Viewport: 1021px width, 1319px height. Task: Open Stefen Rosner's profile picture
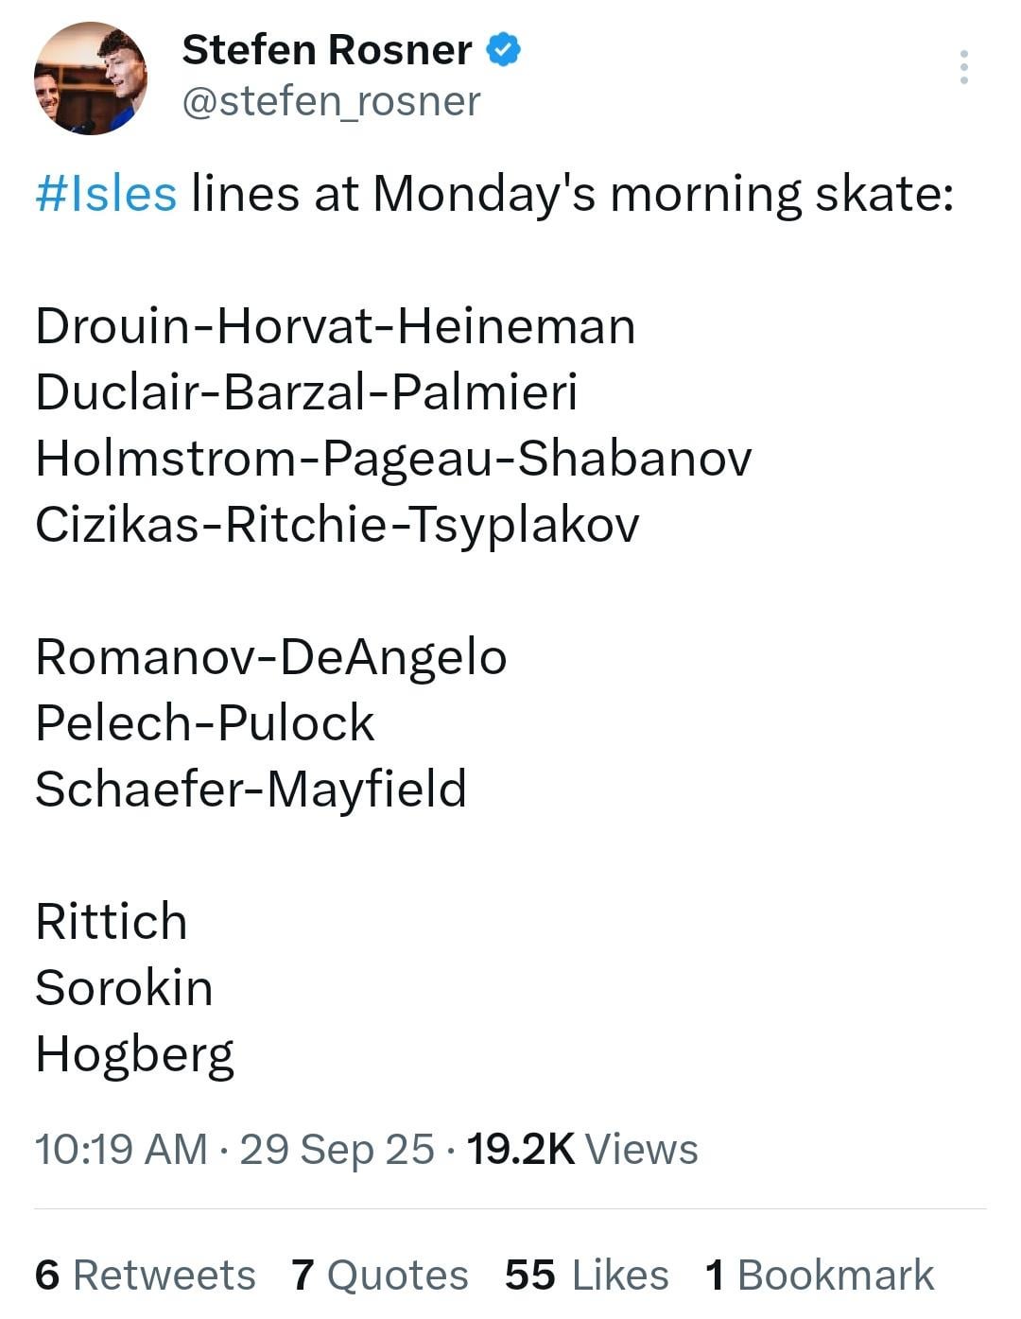(x=90, y=78)
